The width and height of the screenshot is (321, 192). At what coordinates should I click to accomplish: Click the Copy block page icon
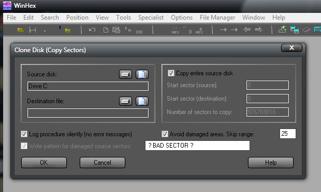pos(106,30)
